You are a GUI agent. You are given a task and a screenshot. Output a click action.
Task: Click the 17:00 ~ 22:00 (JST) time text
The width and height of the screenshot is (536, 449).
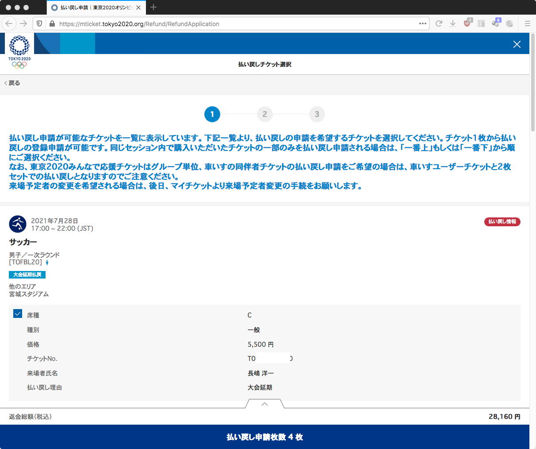[x=62, y=228]
